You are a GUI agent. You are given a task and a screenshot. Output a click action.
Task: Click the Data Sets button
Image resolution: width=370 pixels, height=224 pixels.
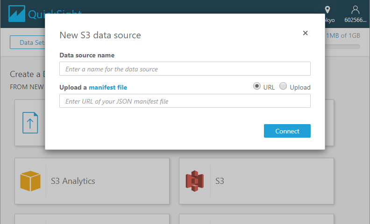pos(28,42)
